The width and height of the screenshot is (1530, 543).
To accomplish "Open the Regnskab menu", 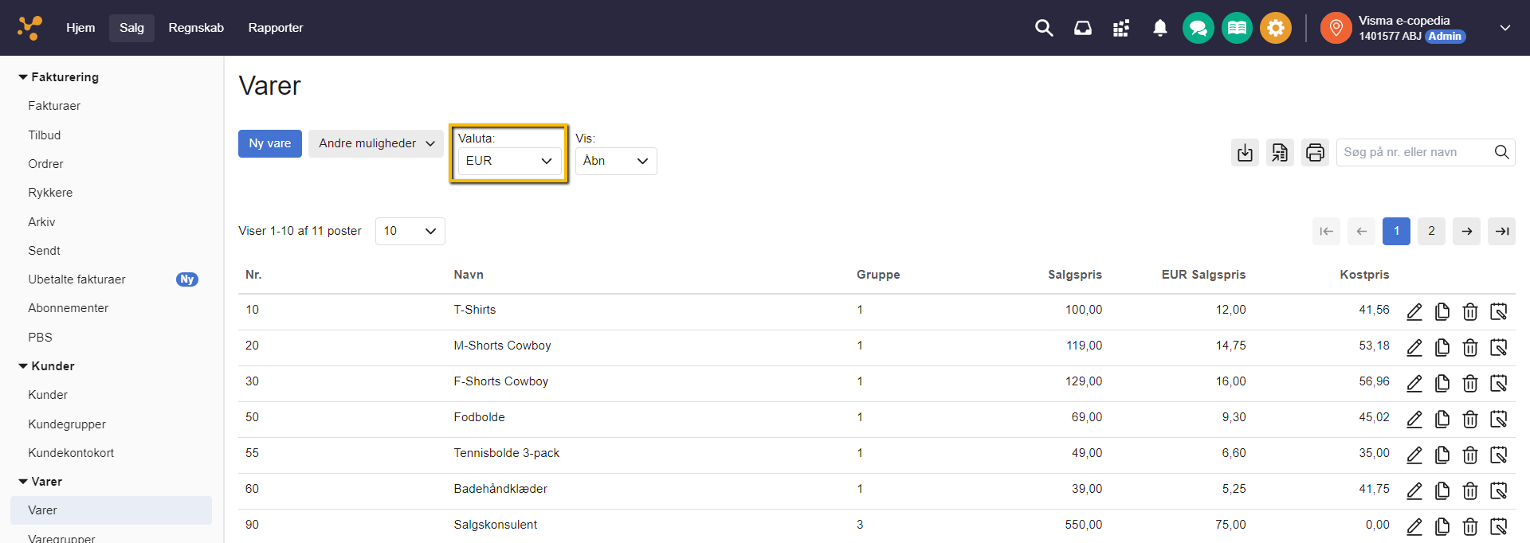I will 196,28.
